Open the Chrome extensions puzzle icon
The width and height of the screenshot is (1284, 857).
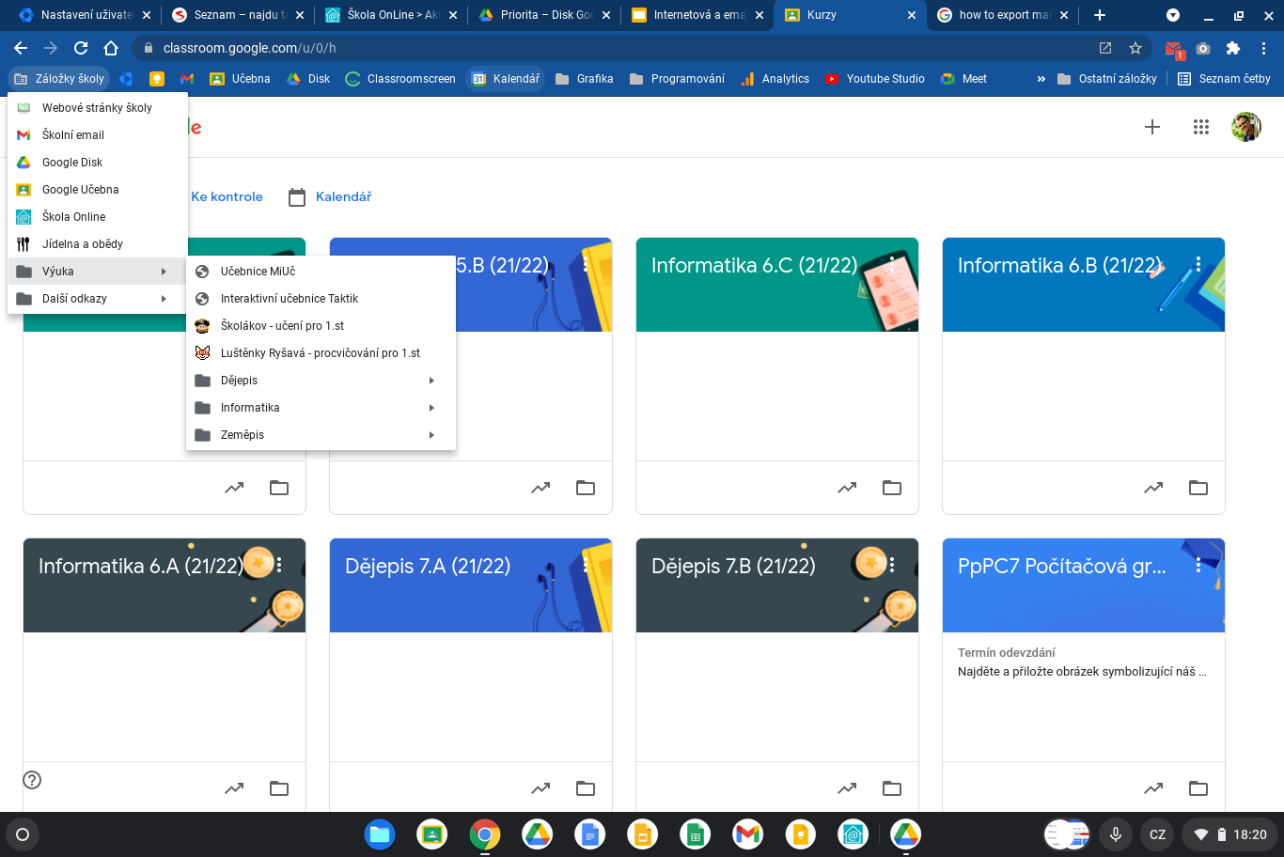1233,48
